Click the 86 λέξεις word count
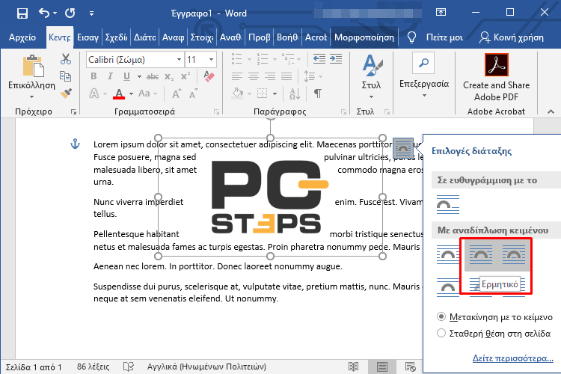The image size is (561, 374). coord(93,367)
